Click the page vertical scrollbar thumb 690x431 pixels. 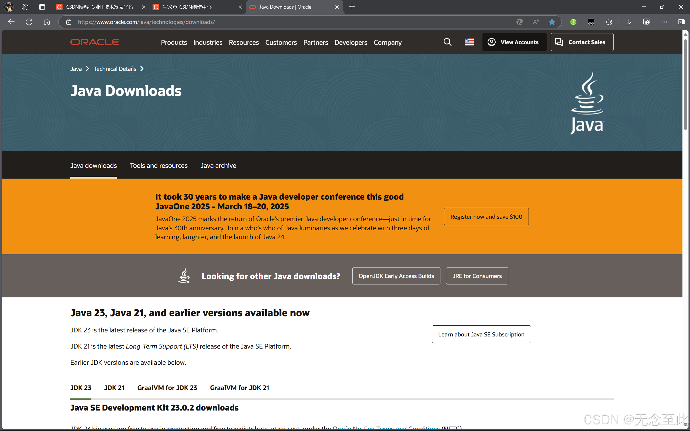(x=685, y=84)
